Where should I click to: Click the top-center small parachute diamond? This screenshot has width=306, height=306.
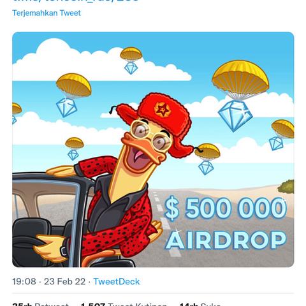pyautogui.click(x=131, y=68)
